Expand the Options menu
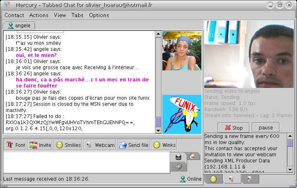This screenshot has height=188, width=297. coord(99,15)
